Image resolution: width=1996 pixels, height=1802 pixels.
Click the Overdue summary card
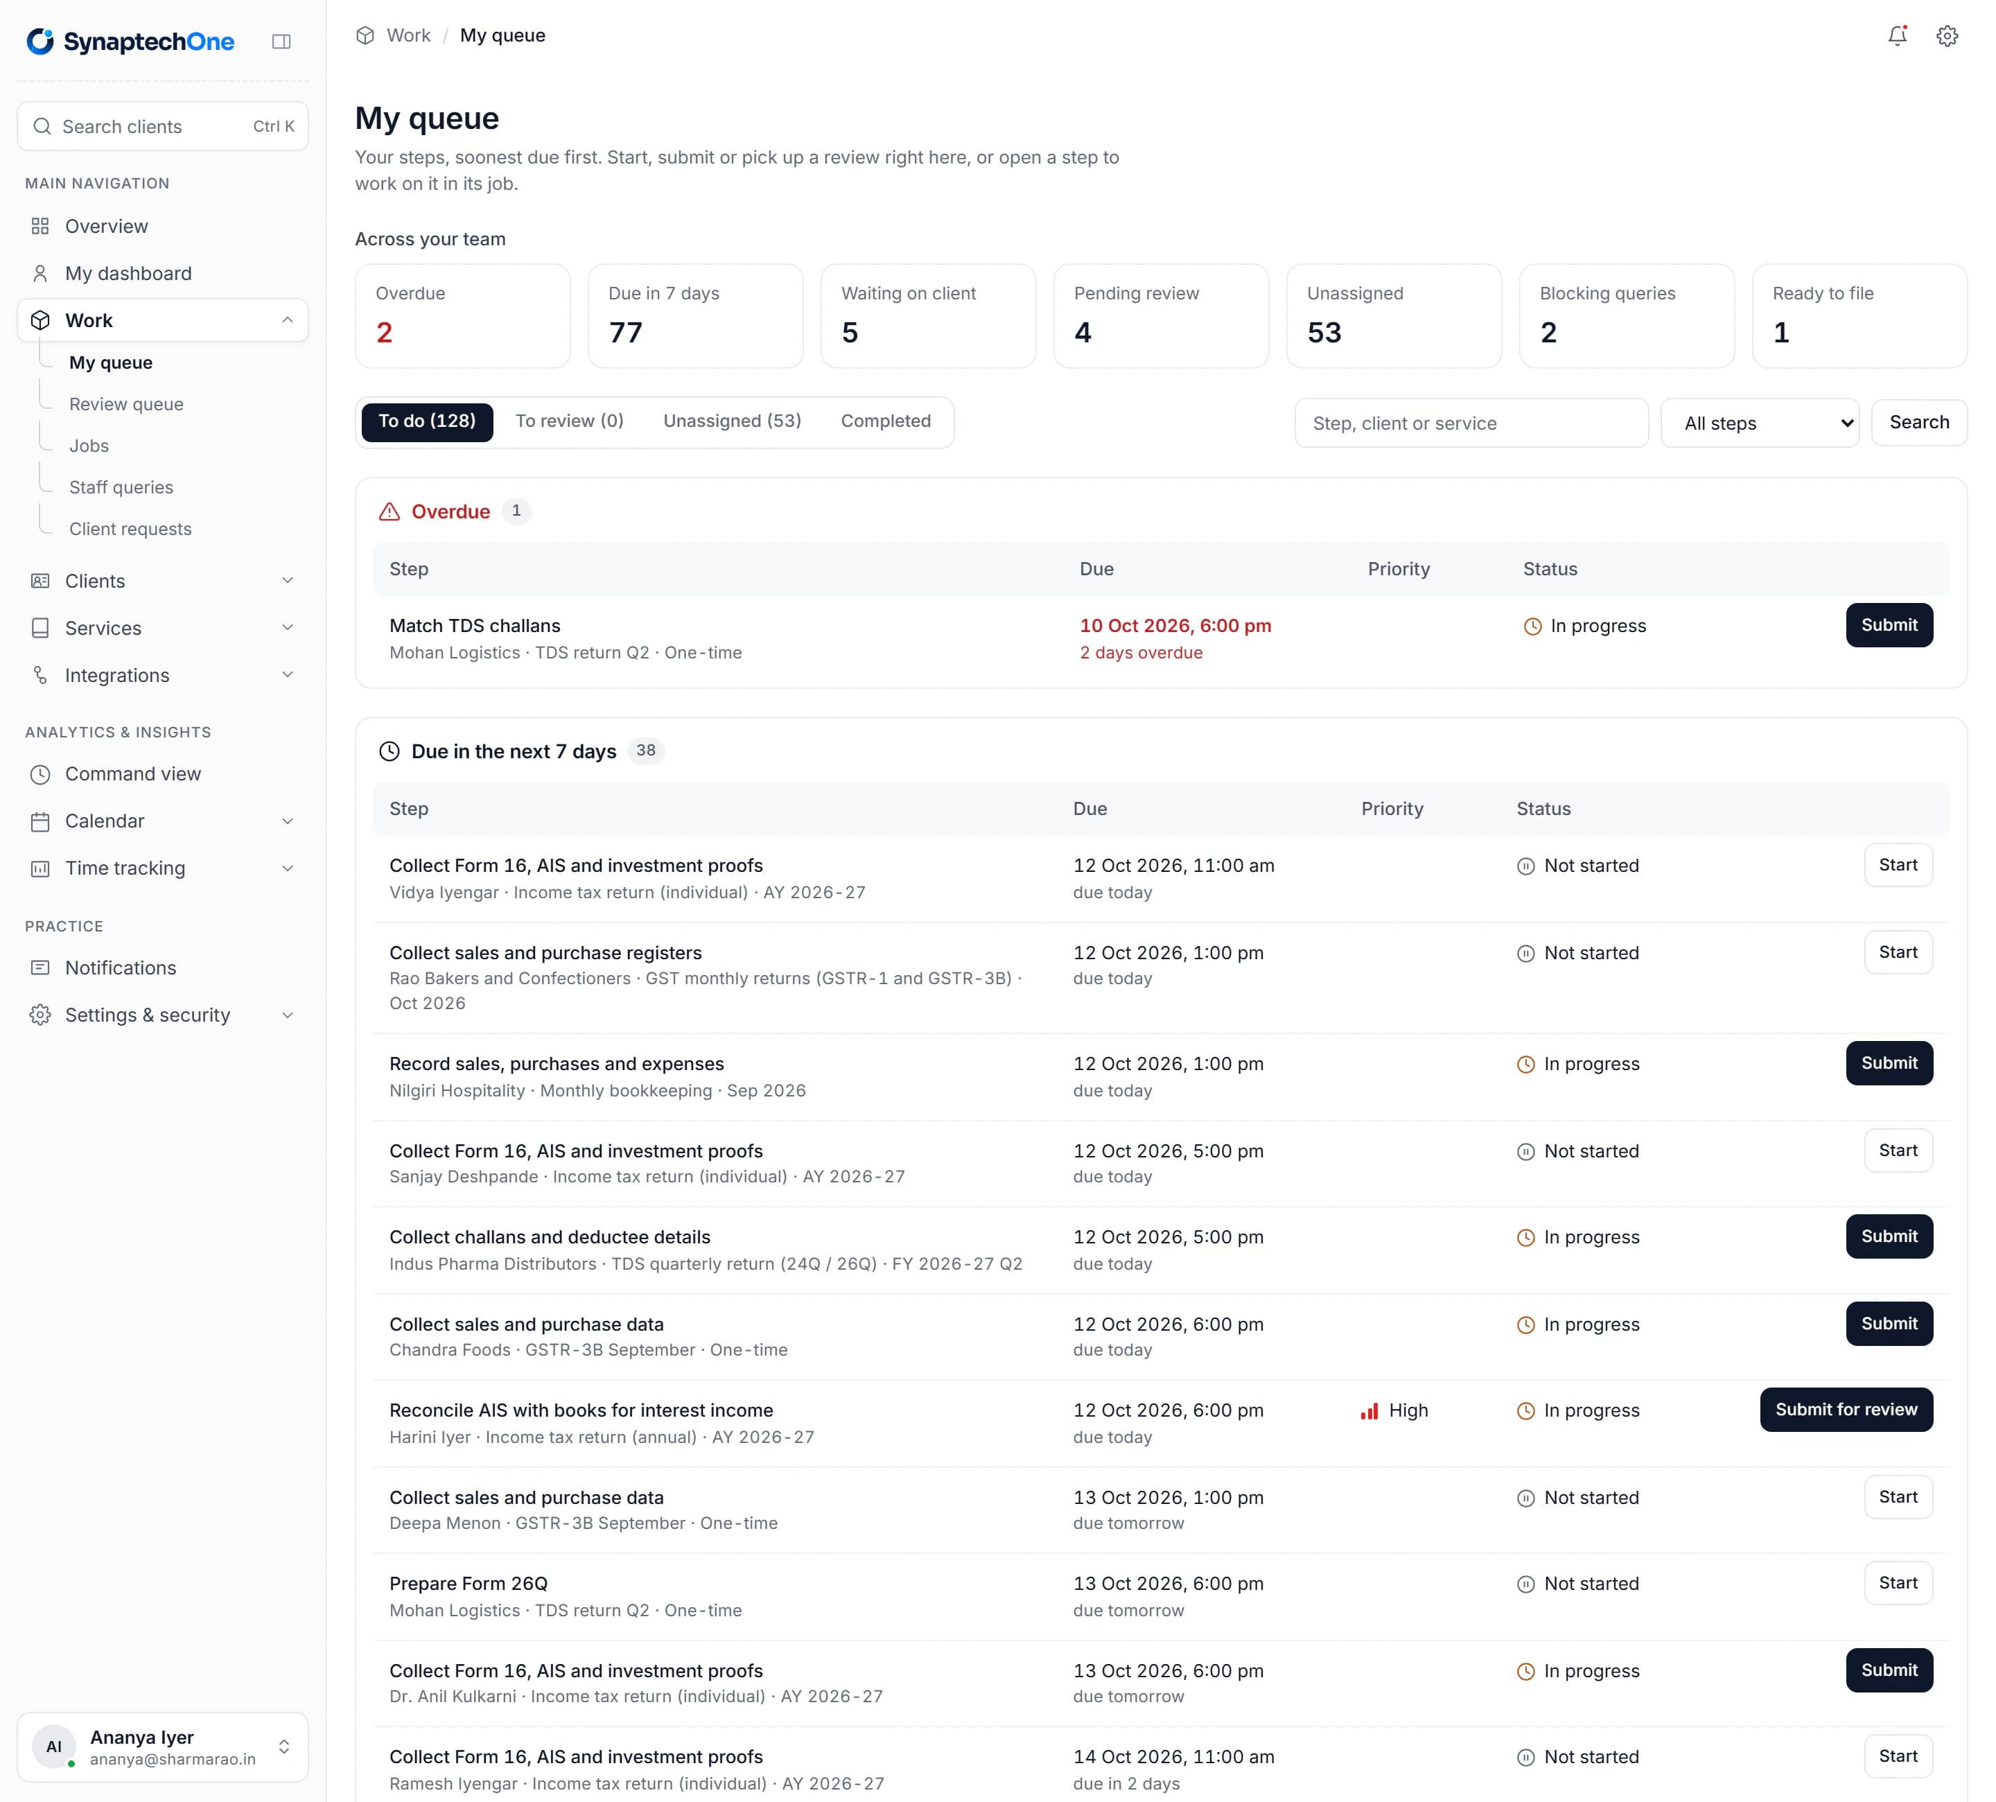tap(462, 317)
